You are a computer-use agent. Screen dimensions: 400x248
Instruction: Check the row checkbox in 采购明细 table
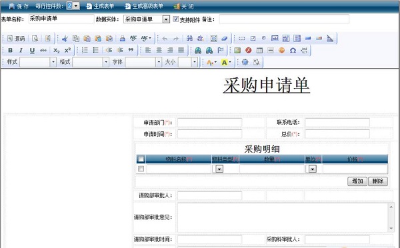(141, 169)
